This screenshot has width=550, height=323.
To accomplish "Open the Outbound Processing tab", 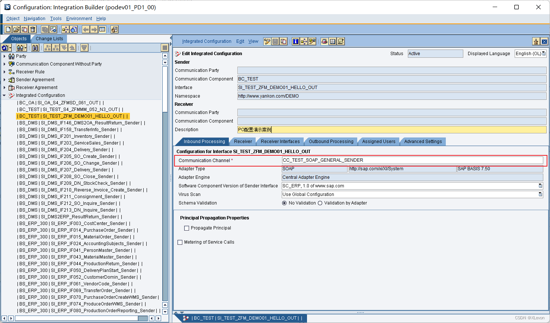I will 331,142.
